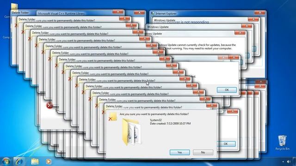
Task: Close the frontmost Delete Folder dialog
Action: coord(211,106)
